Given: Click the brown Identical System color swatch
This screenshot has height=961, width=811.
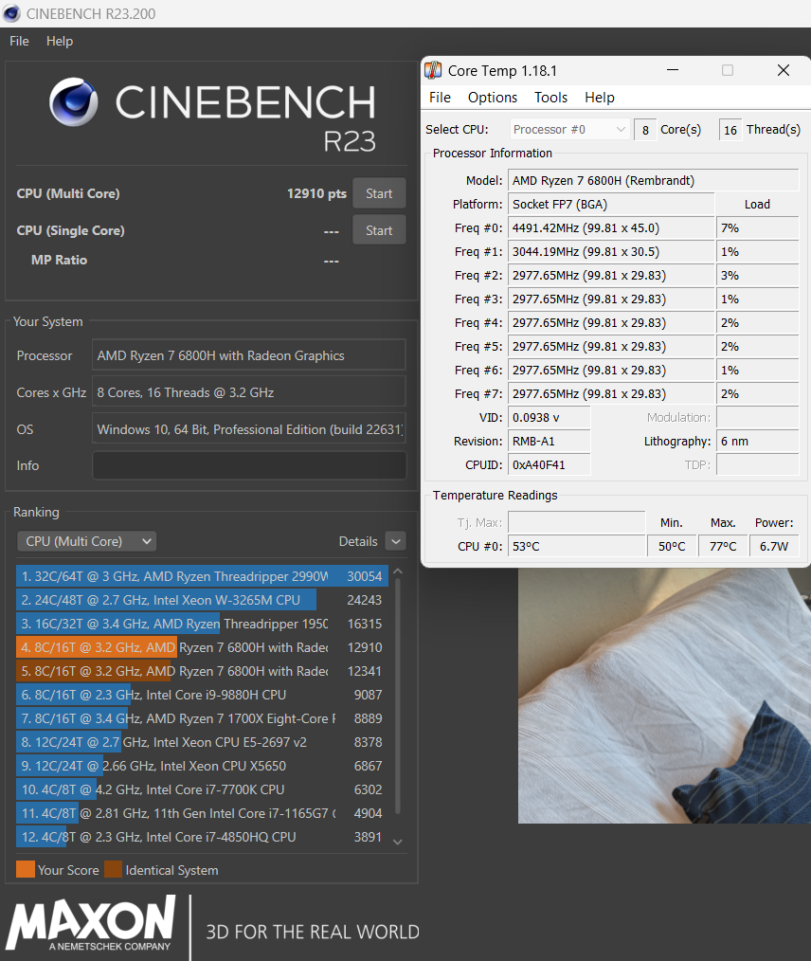Looking at the screenshot, I should [x=114, y=869].
